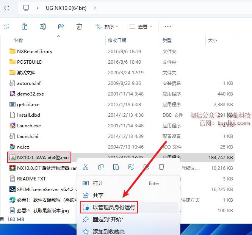The image size is (252, 235).
Task: Select 必看2:获取最新版本.jpg file
Action: tap(43, 211)
